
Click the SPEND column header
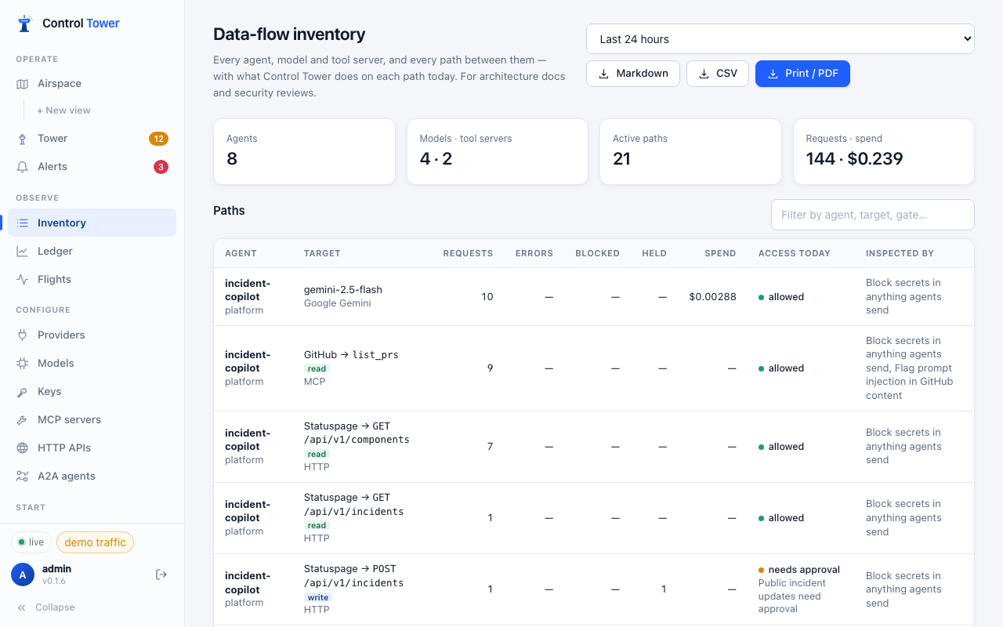[720, 253]
